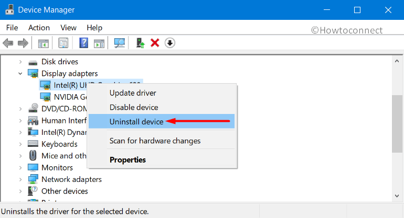The image size is (404, 218).
Task: Select the Display adapters tree label
Action: pos(70,74)
